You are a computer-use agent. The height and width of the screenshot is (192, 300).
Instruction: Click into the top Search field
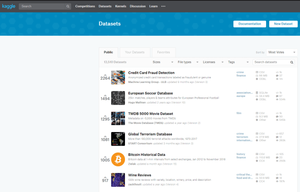[43, 6]
